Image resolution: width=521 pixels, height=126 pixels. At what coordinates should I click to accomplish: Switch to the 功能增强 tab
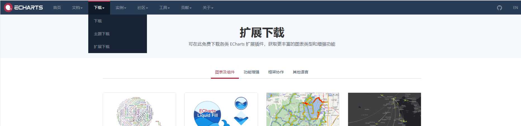tap(251, 72)
